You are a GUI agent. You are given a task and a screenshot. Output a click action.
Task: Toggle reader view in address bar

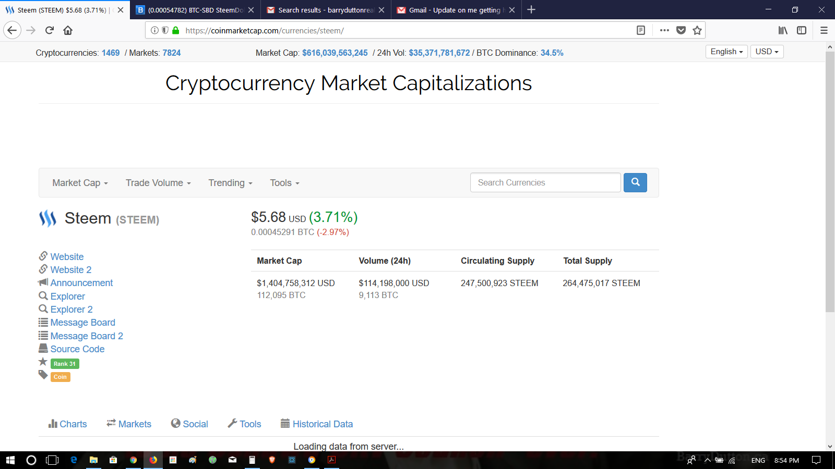pos(641,30)
